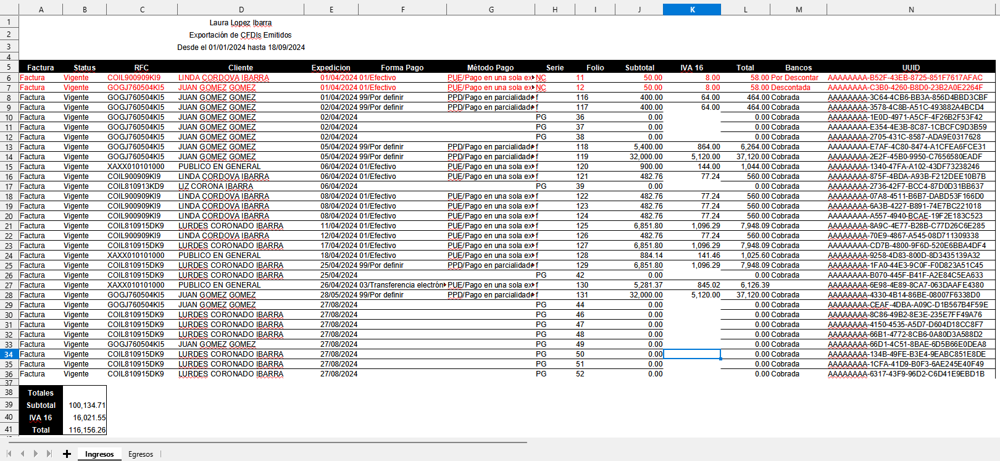1000x461 pixels.
Task: Click the Folio cell '118'
Action: pyautogui.click(x=595, y=147)
